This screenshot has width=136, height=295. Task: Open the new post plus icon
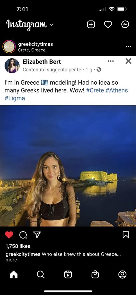tap(91, 24)
